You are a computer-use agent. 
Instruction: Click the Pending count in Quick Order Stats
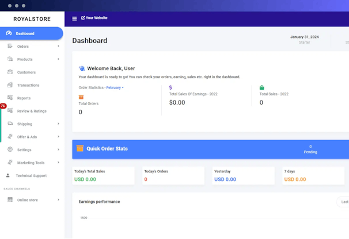click(x=310, y=149)
